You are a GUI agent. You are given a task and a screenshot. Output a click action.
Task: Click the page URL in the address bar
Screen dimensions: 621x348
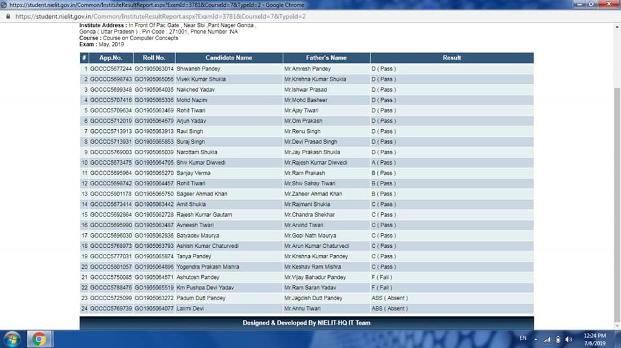coord(160,15)
